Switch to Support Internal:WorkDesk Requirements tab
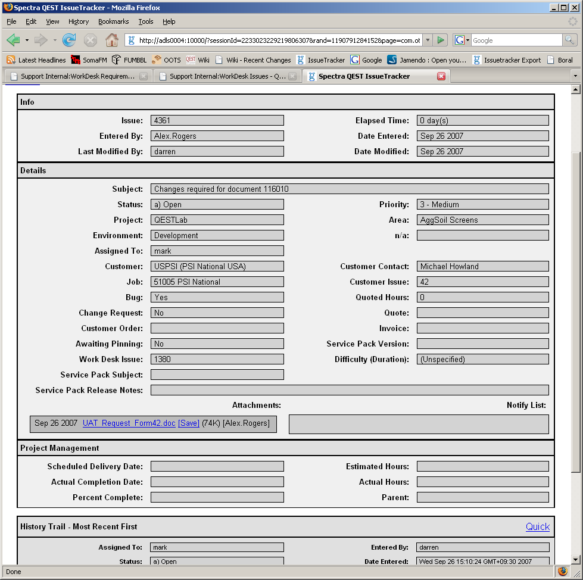This screenshot has height=580, width=583. click(77, 76)
